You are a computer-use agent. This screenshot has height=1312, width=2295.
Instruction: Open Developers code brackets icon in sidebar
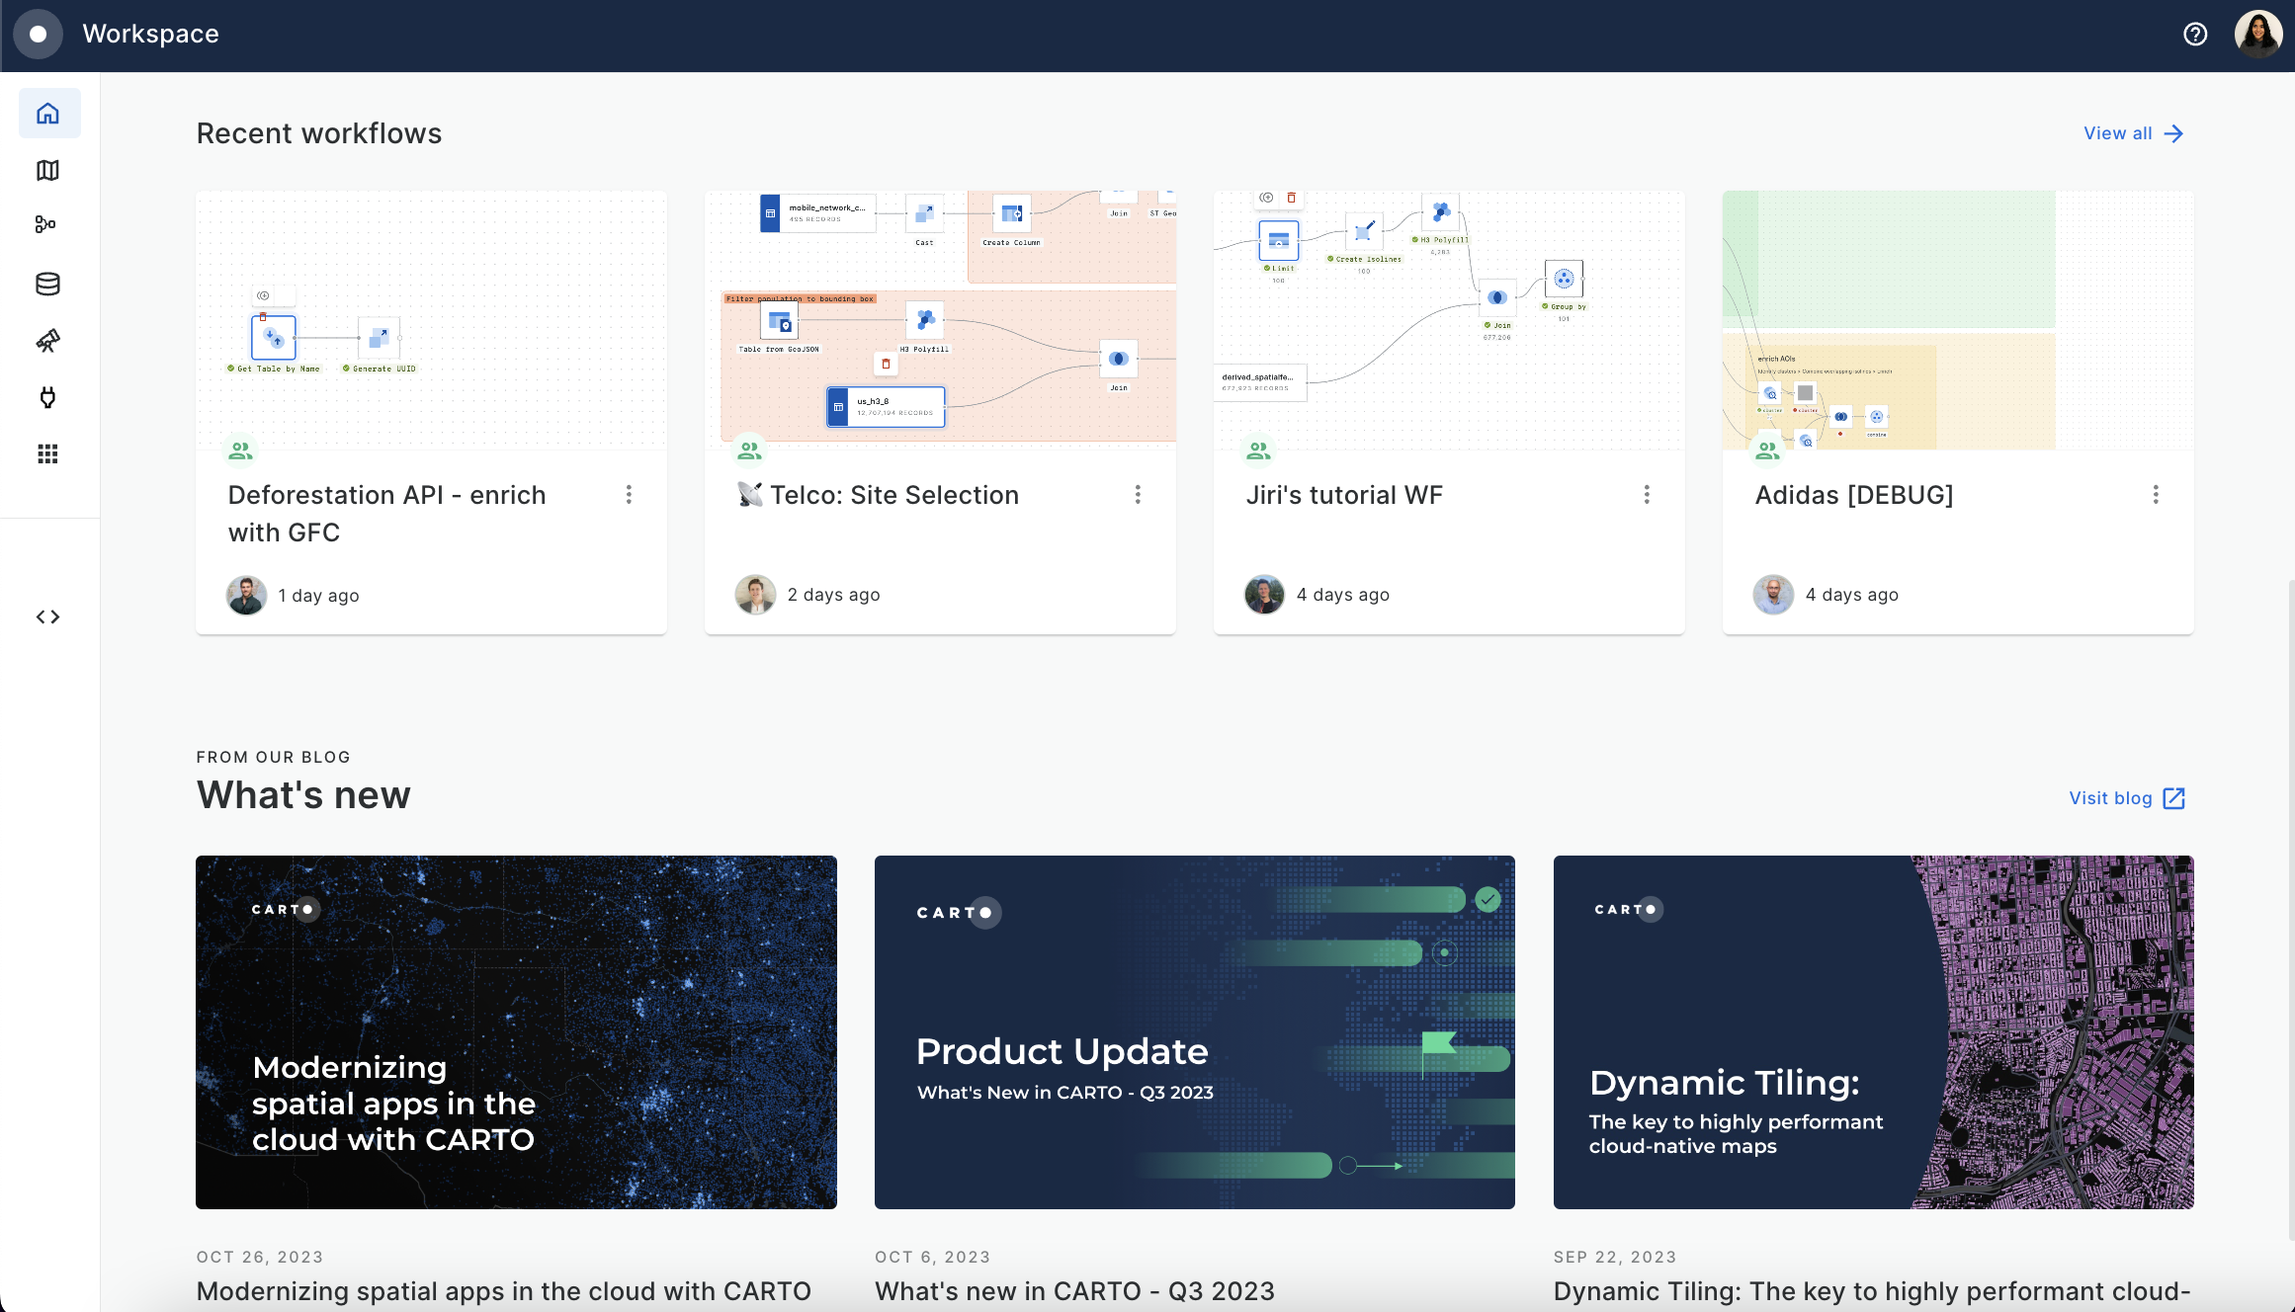(x=48, y=617)
